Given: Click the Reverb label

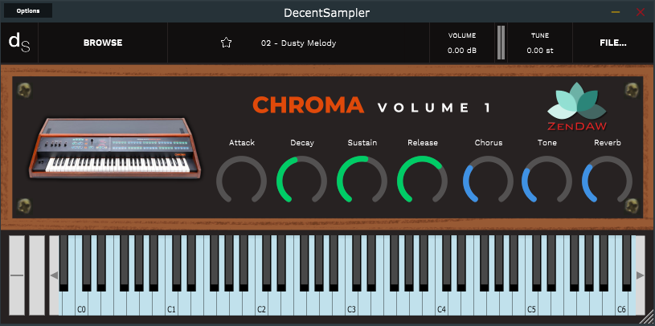Looking at the screenshot, I should tap(608, 143).
